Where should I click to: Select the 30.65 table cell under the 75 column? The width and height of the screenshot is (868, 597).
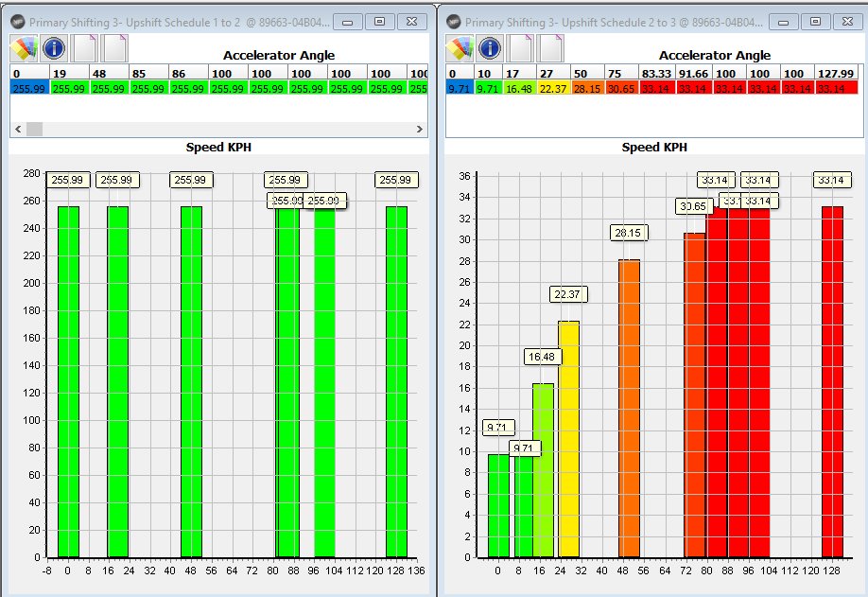(621, 88)
